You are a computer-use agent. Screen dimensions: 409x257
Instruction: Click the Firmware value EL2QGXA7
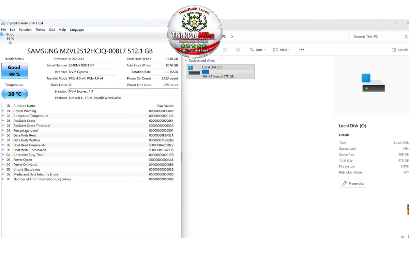point(93,59)
